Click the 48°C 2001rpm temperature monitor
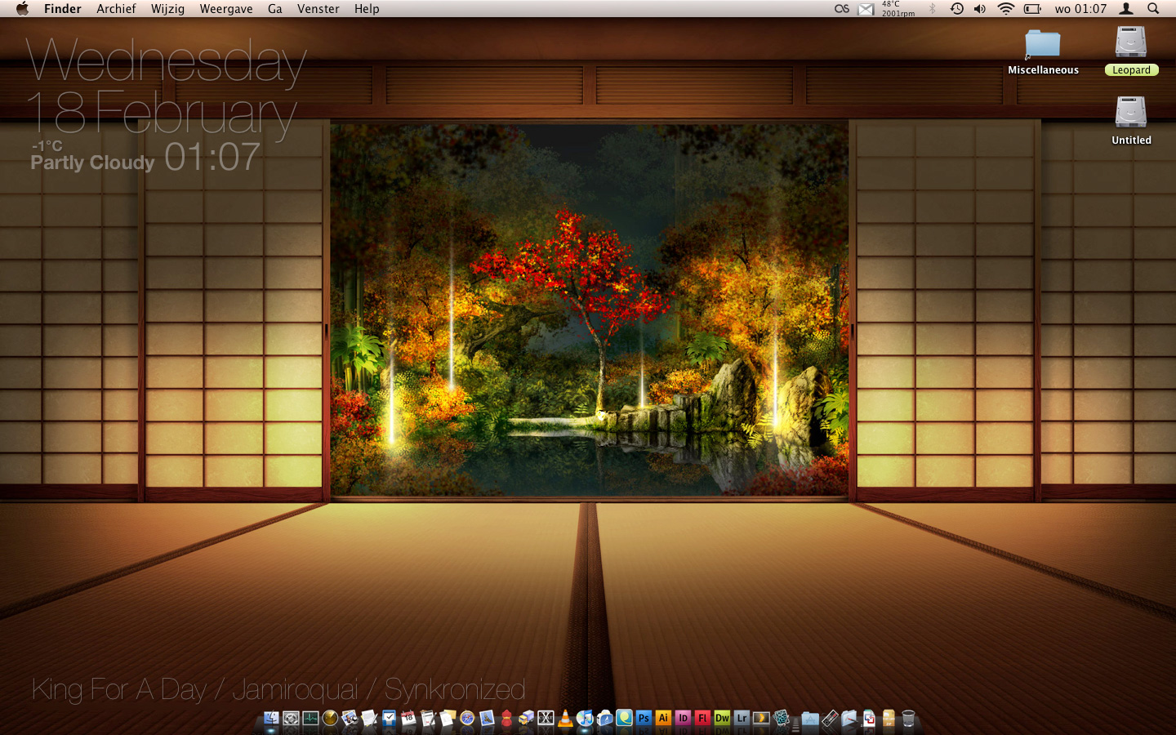 pyautogui.click(x=898, y=9)
